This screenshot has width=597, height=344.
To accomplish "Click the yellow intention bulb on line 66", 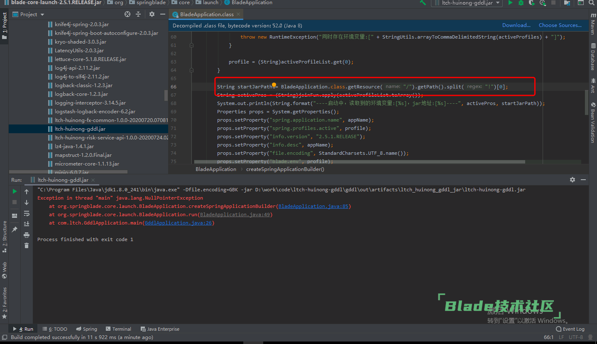I will click(274, 85).
